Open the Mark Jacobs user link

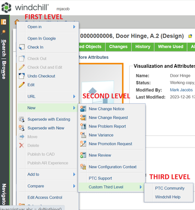pos(181,90)
